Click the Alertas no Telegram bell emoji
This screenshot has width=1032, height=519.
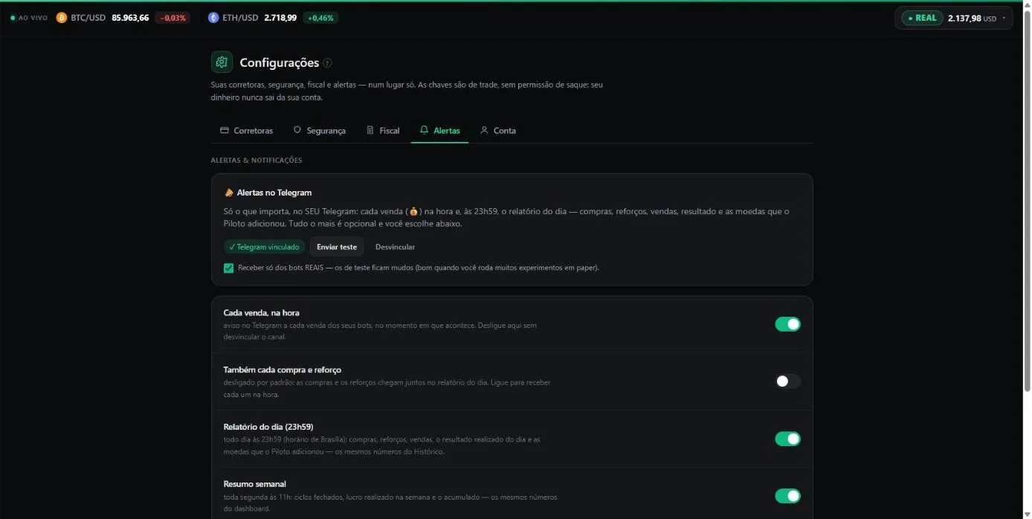click(228, 193)
